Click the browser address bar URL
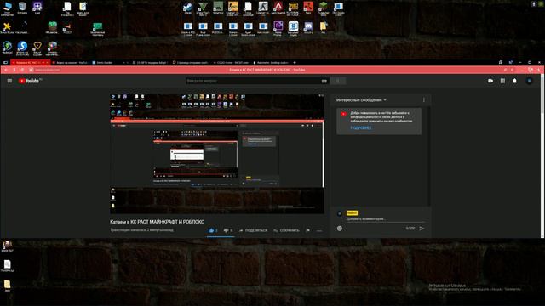The width and height of the screenshot is (545, 306). coord(47,70)
